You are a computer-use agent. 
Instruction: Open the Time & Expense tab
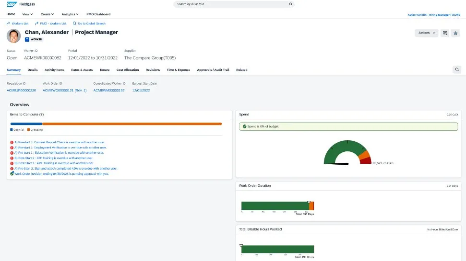coord(179,70)
